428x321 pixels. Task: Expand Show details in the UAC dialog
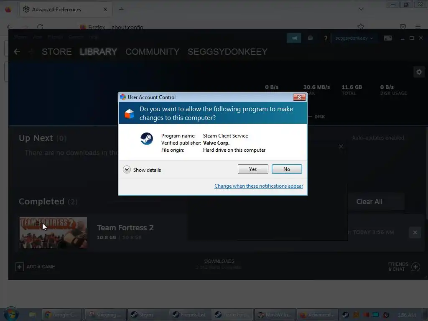[142, 170]
